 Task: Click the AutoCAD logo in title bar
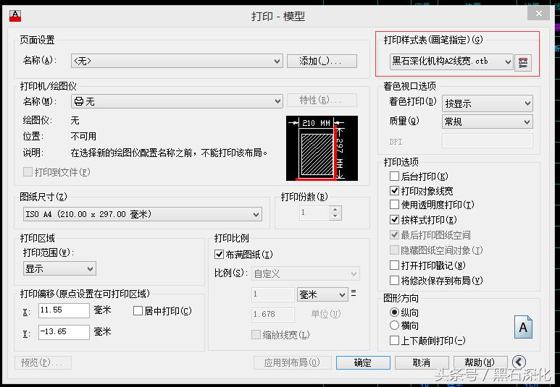[x=15, y=15]
